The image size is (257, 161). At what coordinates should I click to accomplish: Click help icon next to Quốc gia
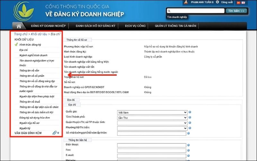(x=190, y=112)
